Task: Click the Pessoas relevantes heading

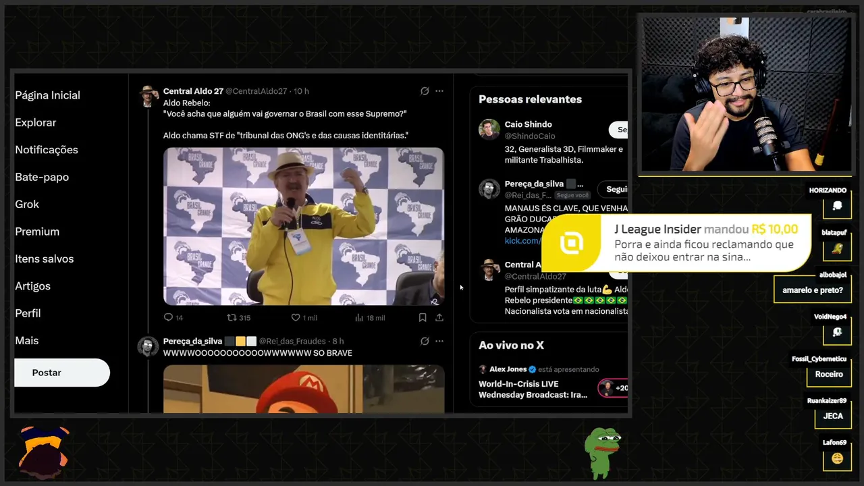Action: (530, 99)
